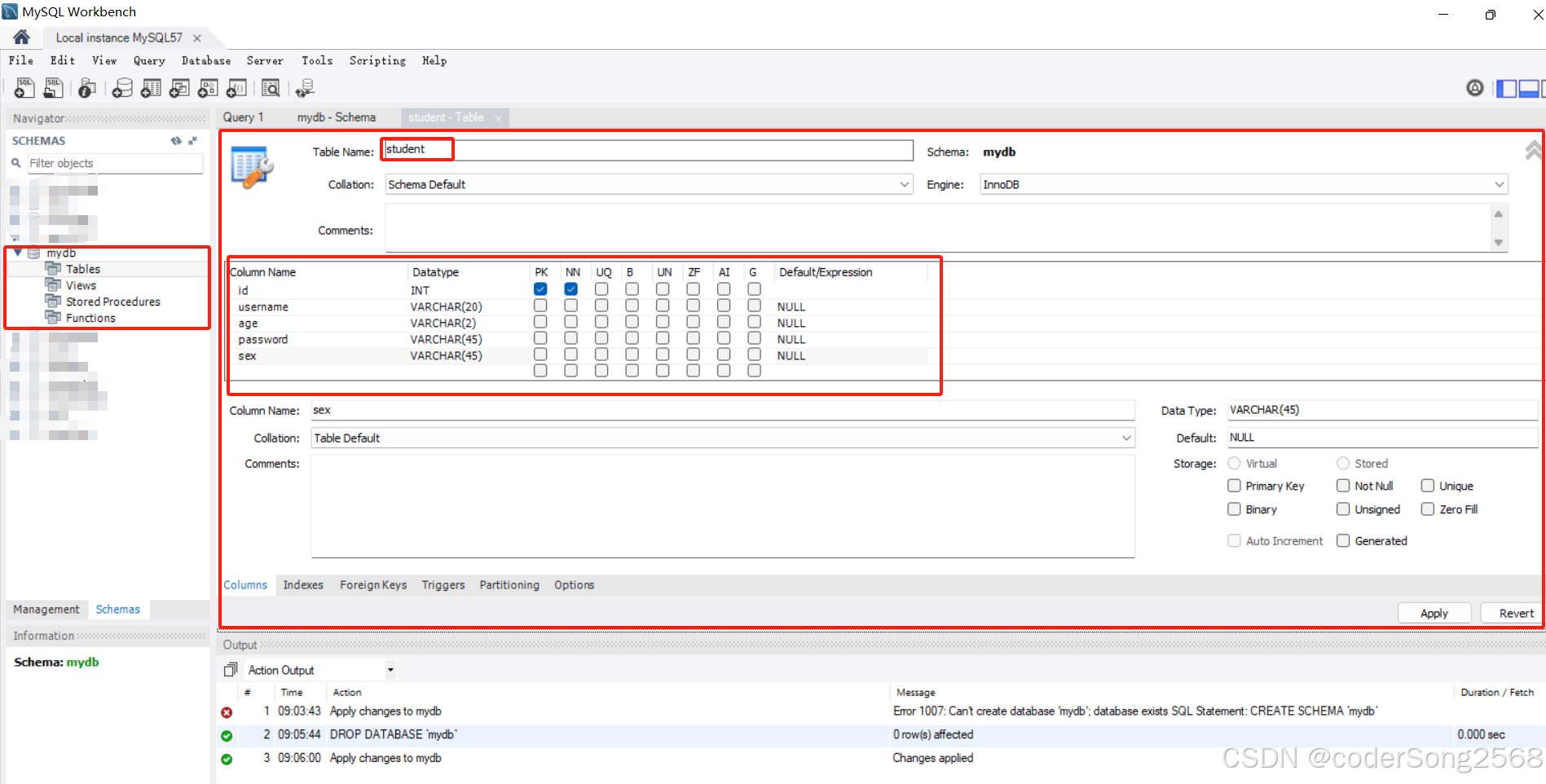1546x784 pixels.
Task: Open the Engine InnoDB dropdown
Action: [x=1499, y=185]
